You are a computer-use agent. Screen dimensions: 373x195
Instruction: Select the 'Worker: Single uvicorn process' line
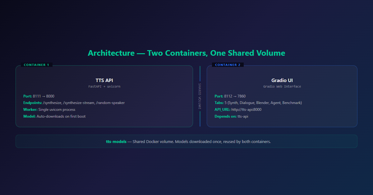point(49,110)
